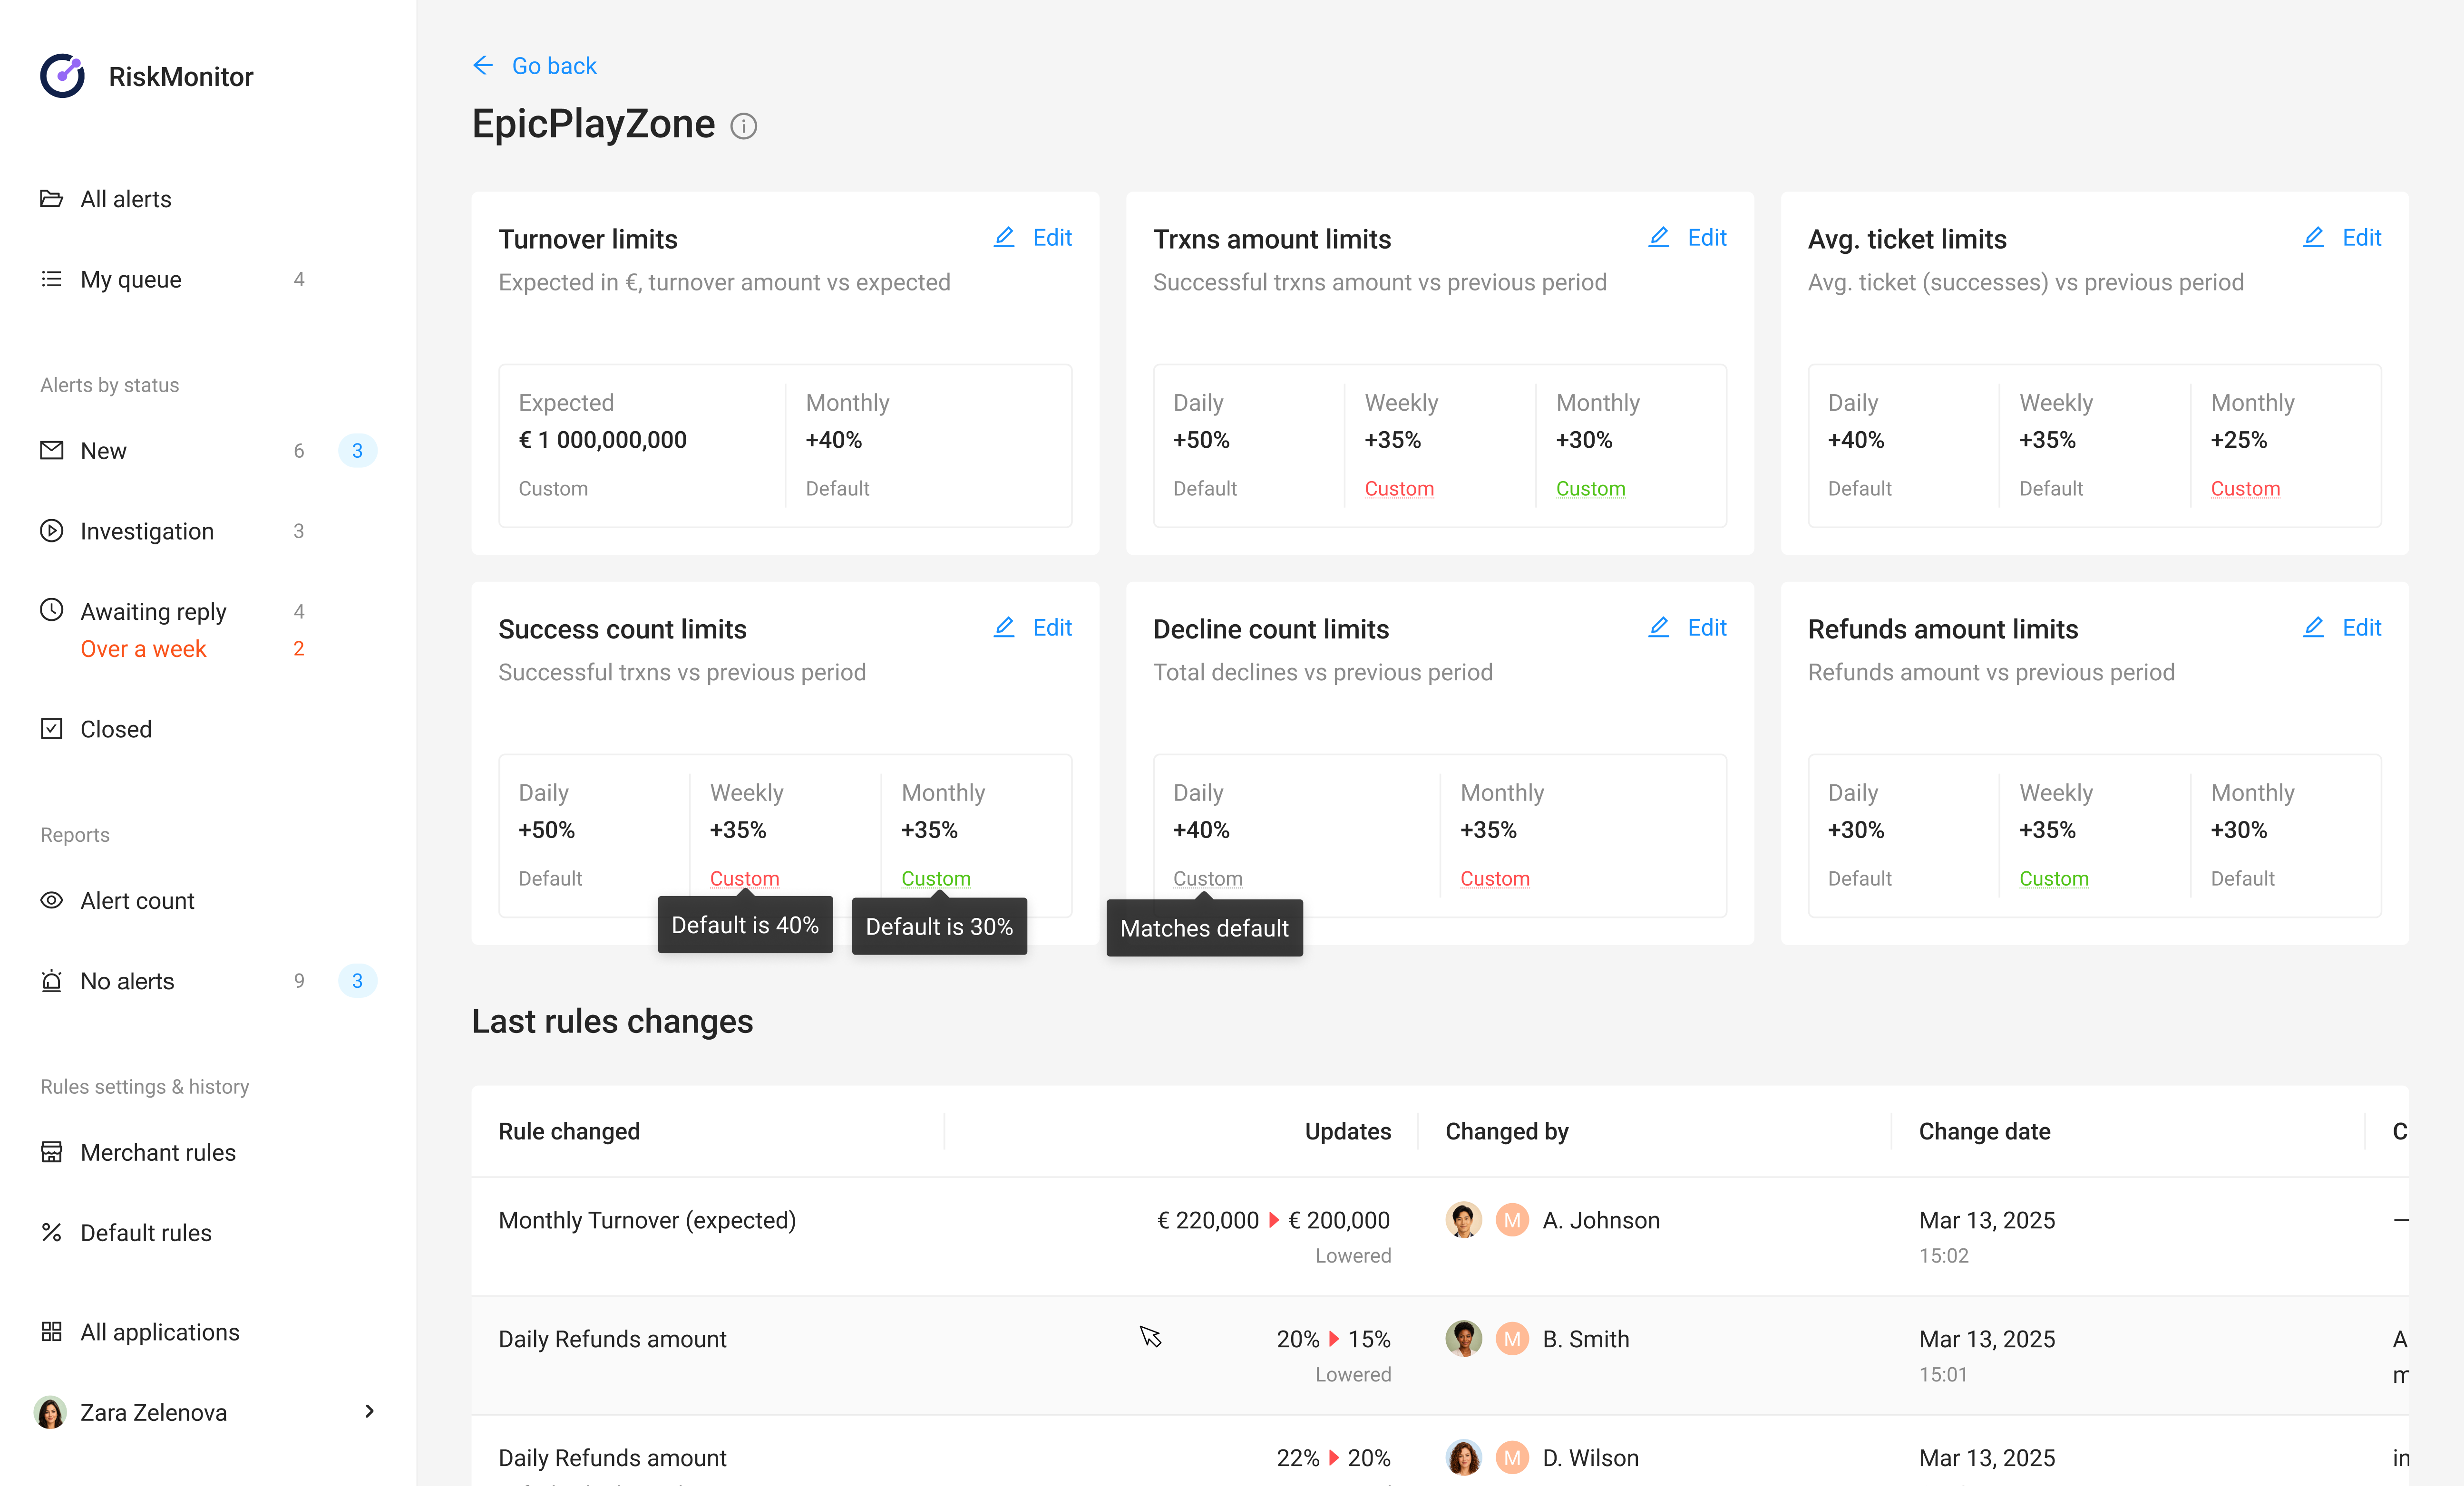Click the pencil icon in Success count limits

point(1004,627)
